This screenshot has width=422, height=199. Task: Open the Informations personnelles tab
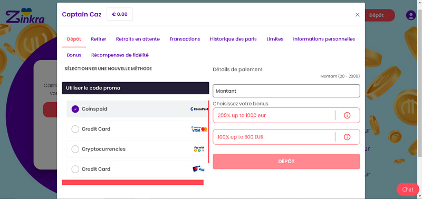point(324,39)
